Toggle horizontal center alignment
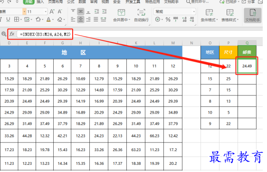 (x=81, y=19)
